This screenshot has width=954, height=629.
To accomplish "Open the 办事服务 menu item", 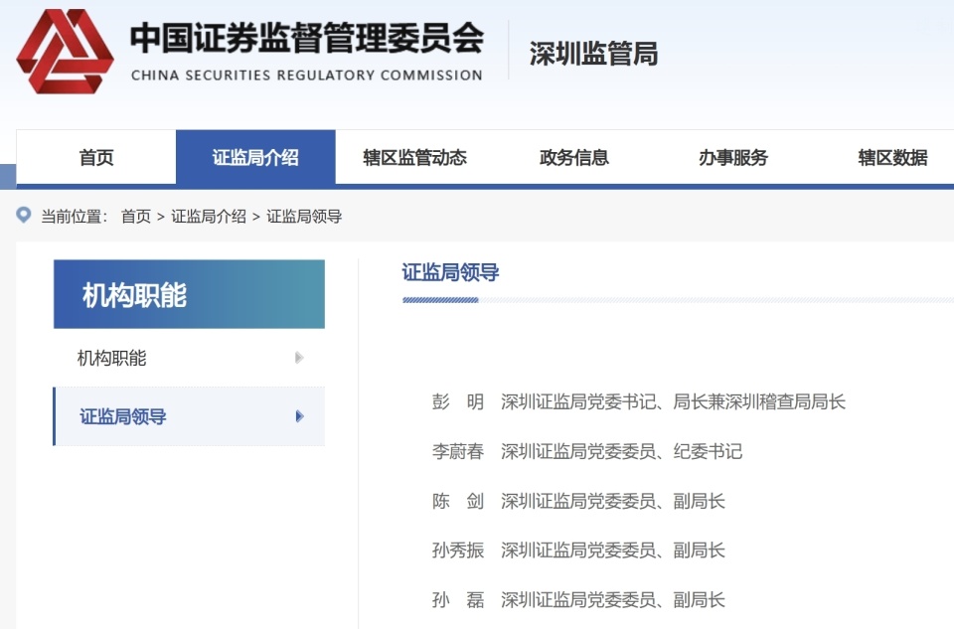I will click(x=731, y=156).
